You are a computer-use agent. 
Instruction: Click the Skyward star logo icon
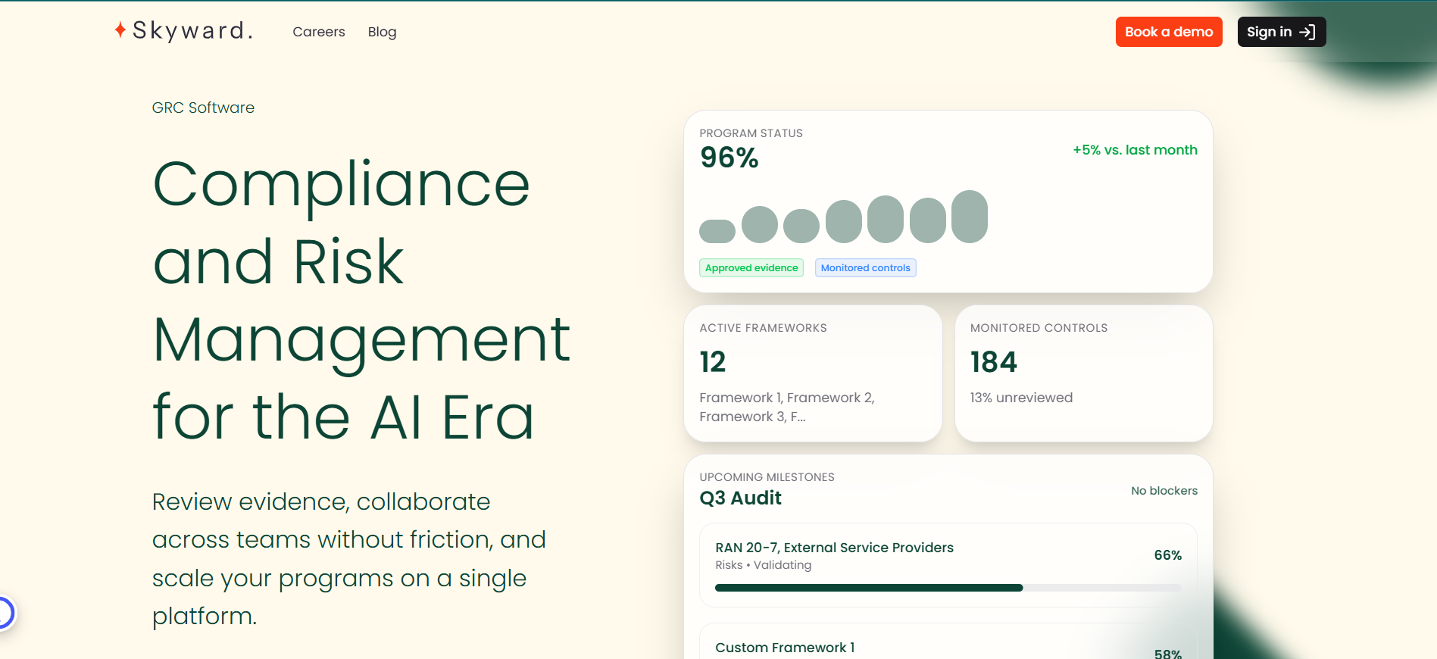(120, 30)
